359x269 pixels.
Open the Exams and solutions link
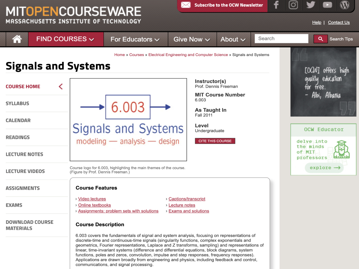click(x=189, y=211)
